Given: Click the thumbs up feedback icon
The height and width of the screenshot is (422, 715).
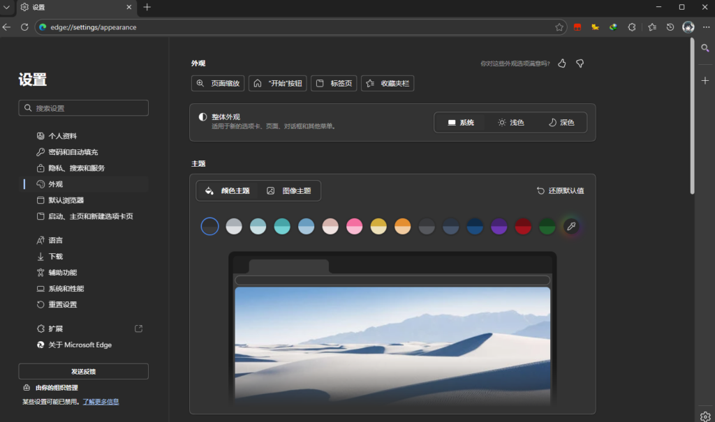Looking at the screenshot, I should pos(562,63).
